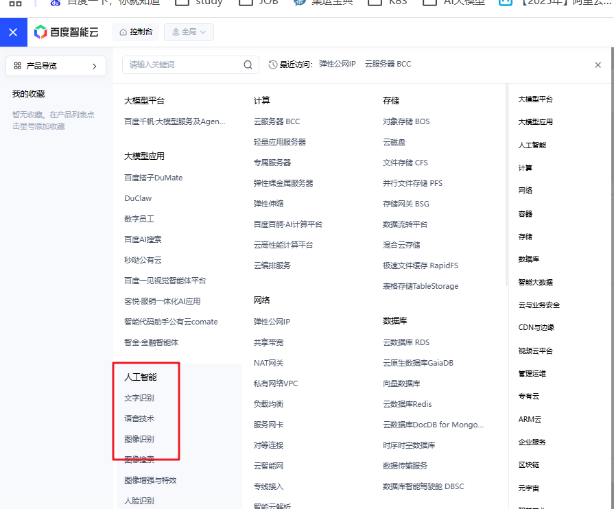Viewport: 614px width, 509px height.
Task: Open 弹性裸金属服务器 product
Action: (x=283, y=183)
